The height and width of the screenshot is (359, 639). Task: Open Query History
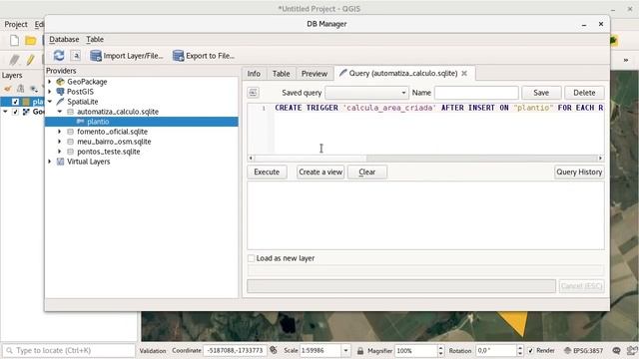pyautogui.click(x=579, y=172)
